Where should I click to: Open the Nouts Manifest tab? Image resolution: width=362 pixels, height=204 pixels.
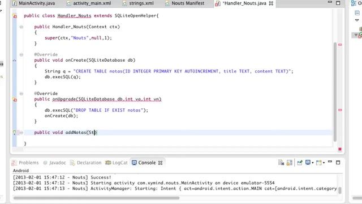click(x=185, y=3)
